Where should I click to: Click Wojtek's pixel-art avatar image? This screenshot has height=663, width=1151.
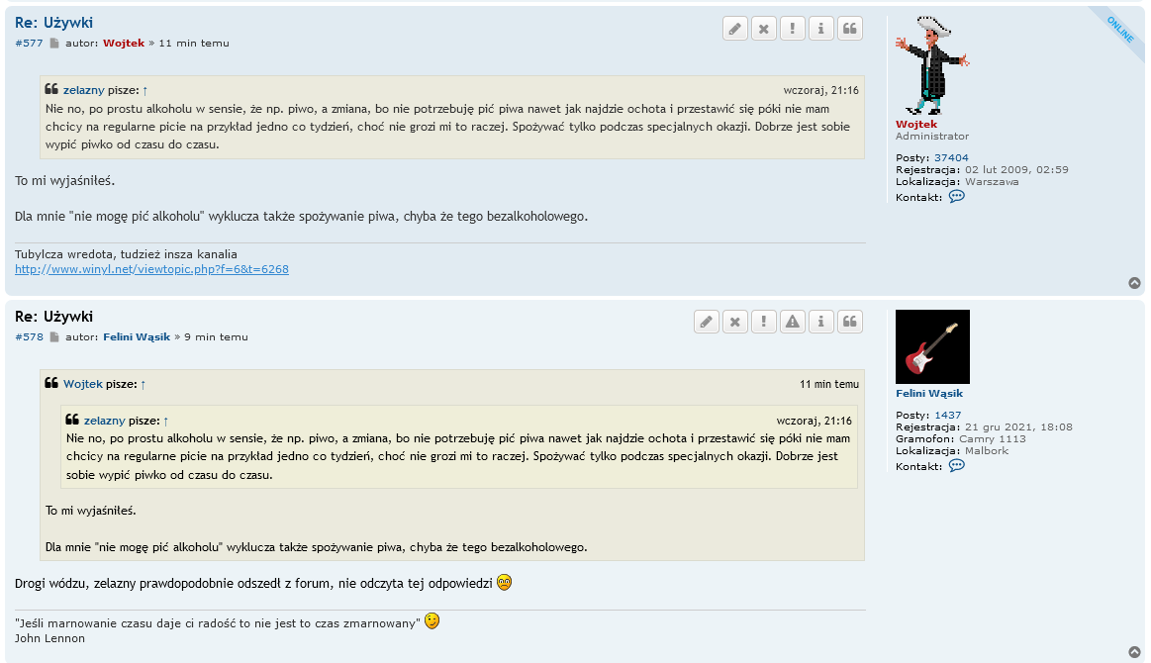click(931, 65)
